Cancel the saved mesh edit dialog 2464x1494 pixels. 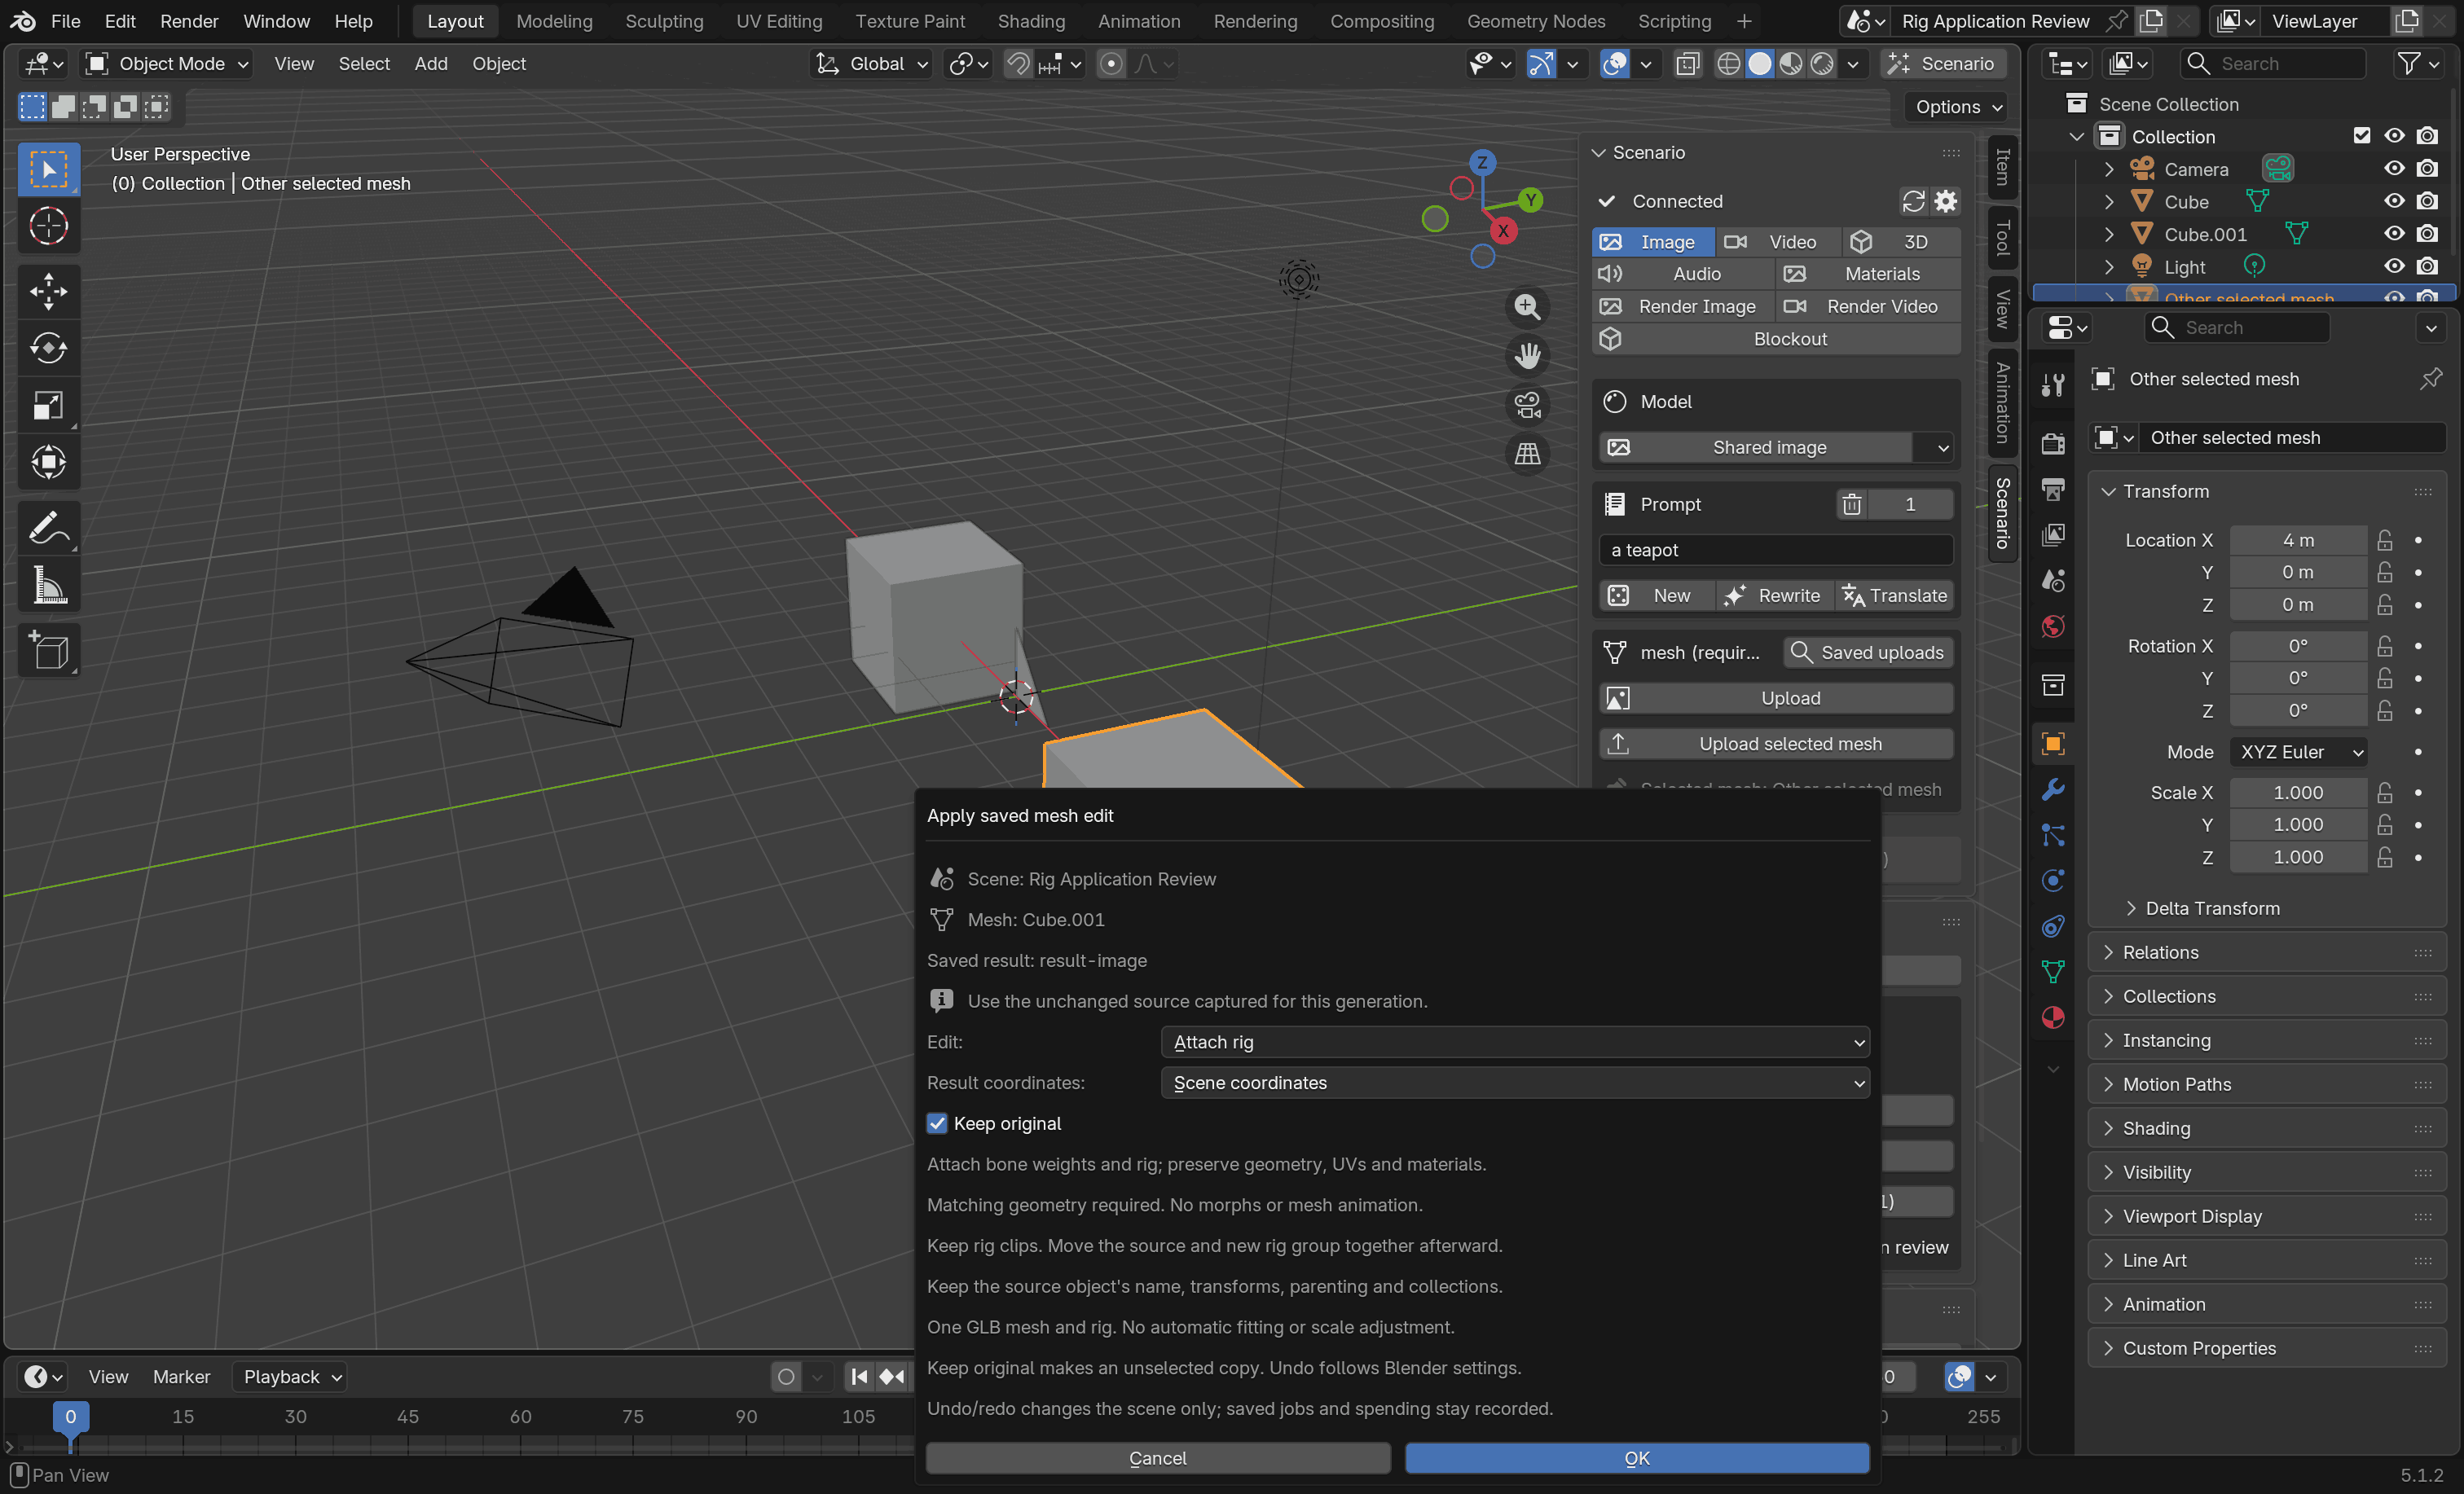point(1157,1458)
